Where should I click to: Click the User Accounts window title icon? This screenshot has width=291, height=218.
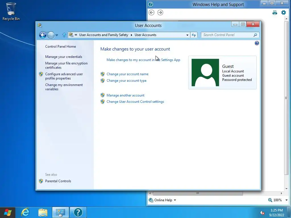[40, 25]
